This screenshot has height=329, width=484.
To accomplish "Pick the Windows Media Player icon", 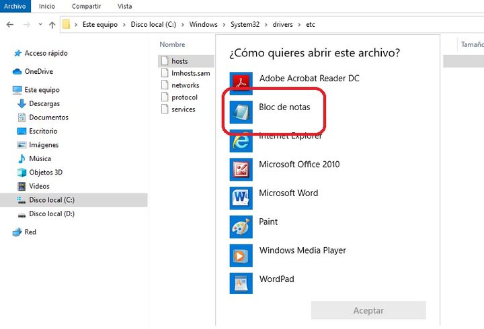I will coord(241,255).
